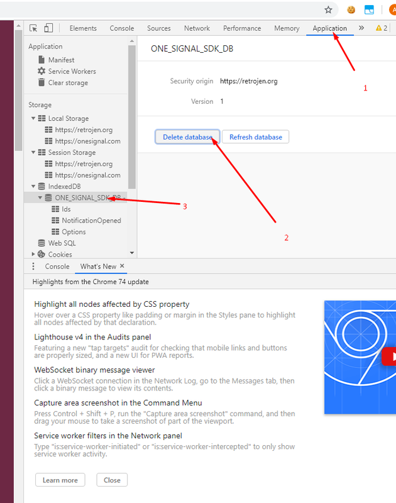Click 'Capture area screenshot in the Command Menu'
The height and width of the screenshot is (503, 396).
point(118,402)
